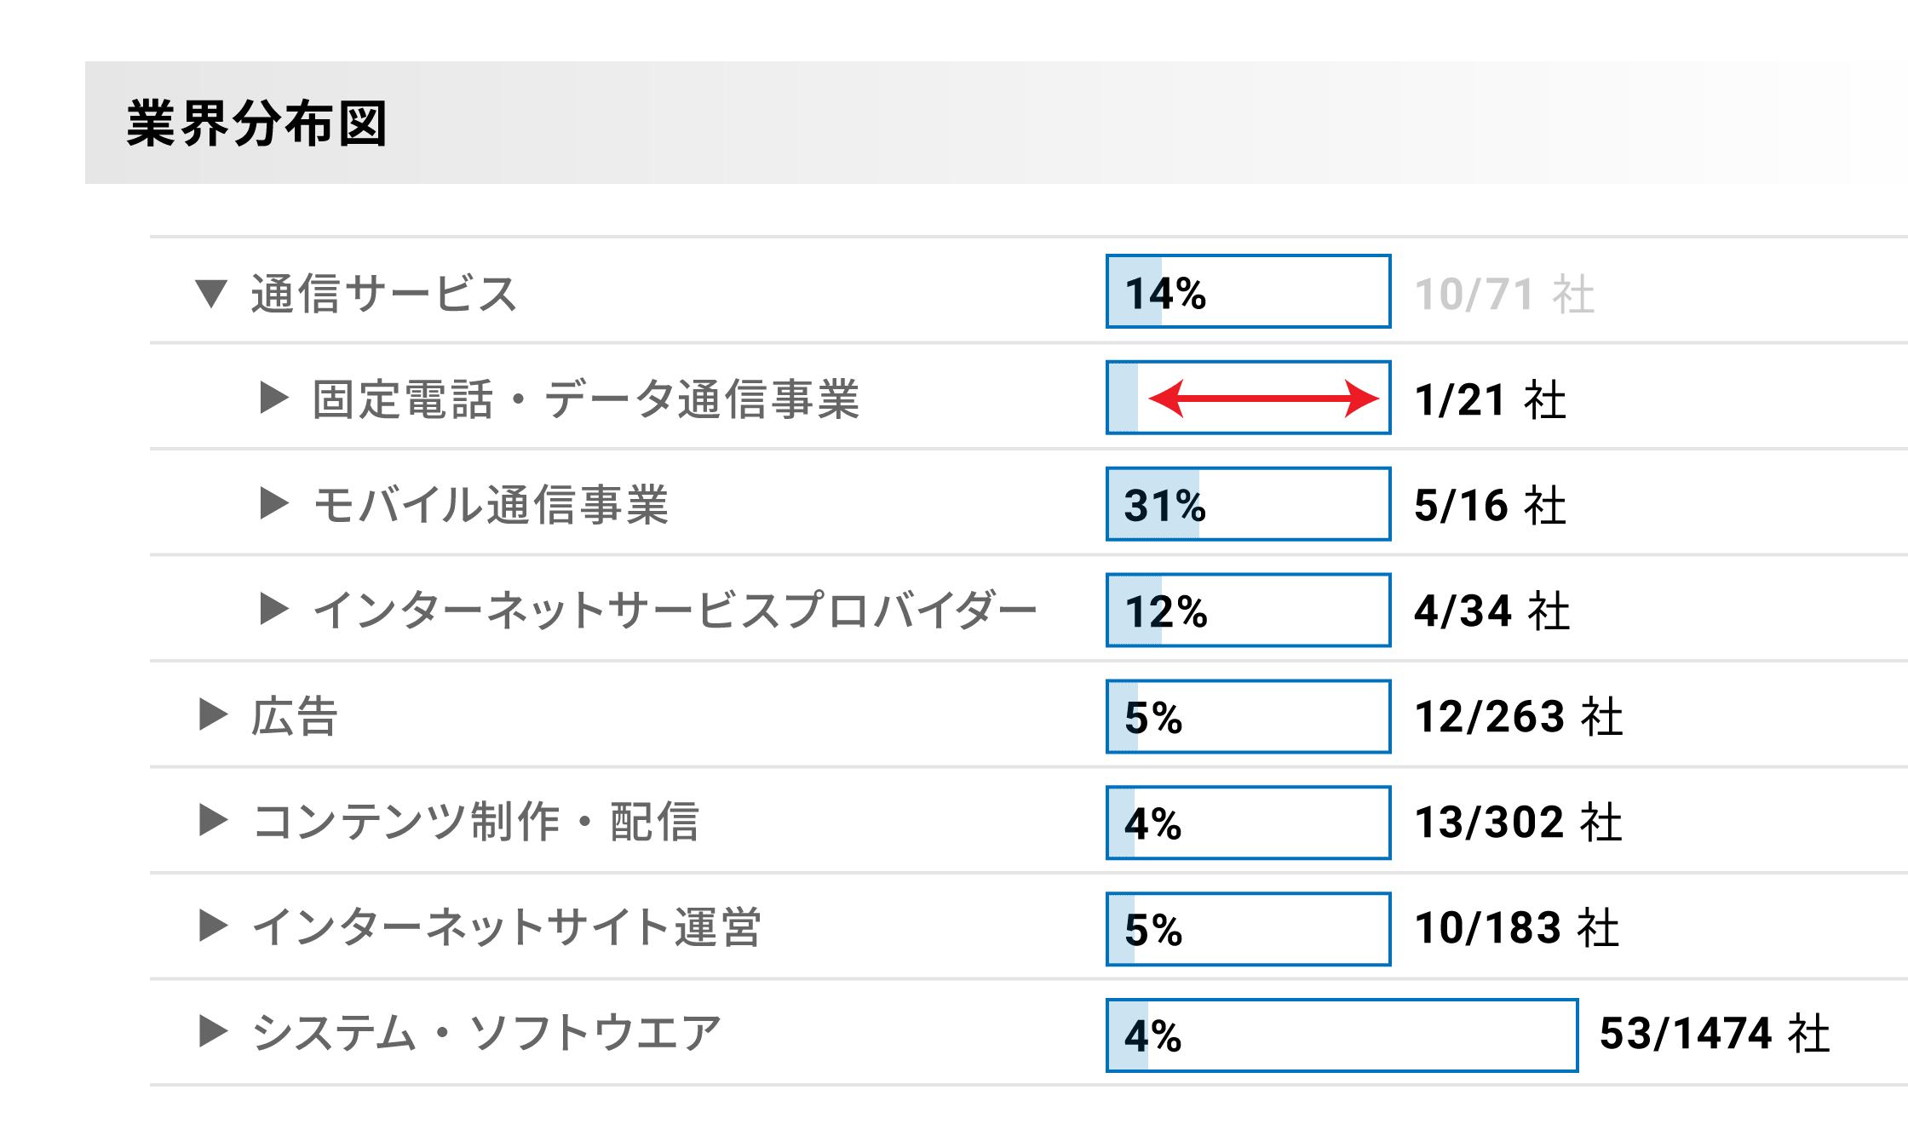
Task: Expand コンテンツ制作・配信 category arrow
Action: tap(213, 820)
